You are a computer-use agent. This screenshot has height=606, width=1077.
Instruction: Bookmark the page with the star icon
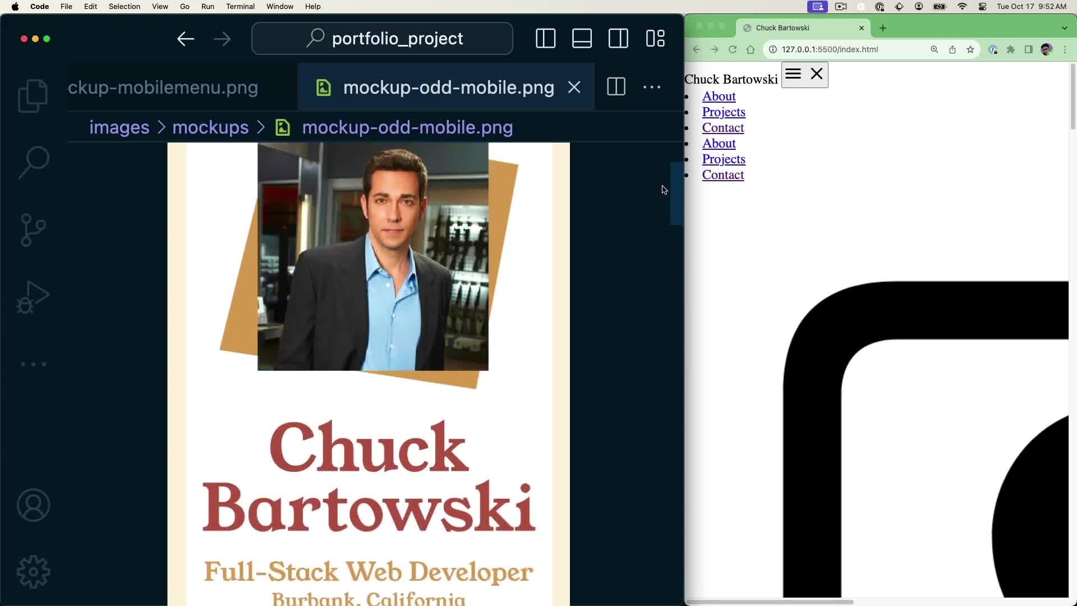pos(970,49)
